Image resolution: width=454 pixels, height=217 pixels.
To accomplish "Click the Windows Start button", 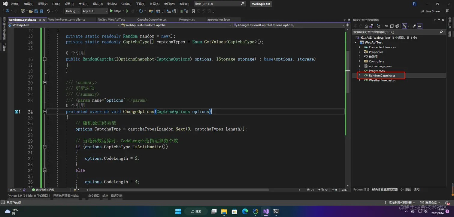I will (x=178, y=211).
